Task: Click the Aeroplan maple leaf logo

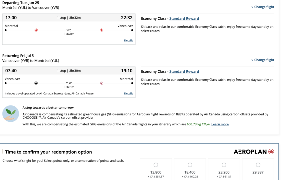Action: (x=271, y=152)
